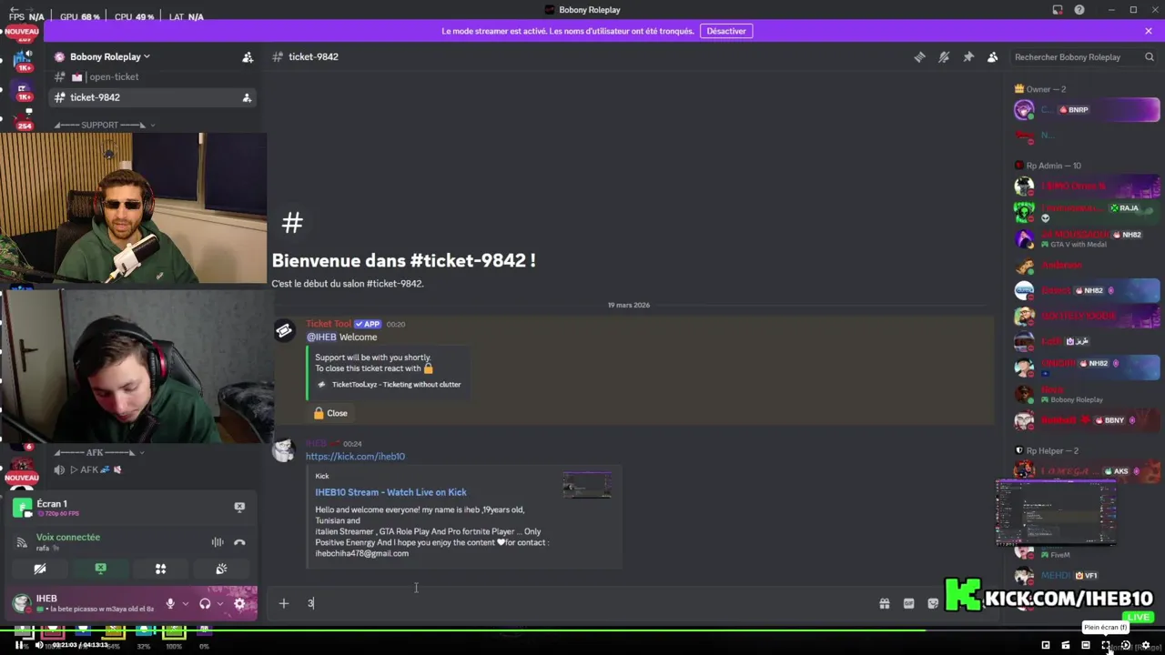
Task: Open pinned messages pin icon
Action: 968,56
